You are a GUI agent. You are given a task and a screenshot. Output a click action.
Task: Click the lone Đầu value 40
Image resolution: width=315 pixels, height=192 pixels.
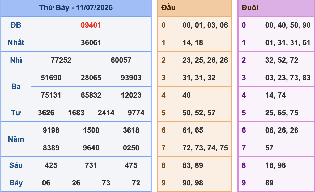pos(186,95)
